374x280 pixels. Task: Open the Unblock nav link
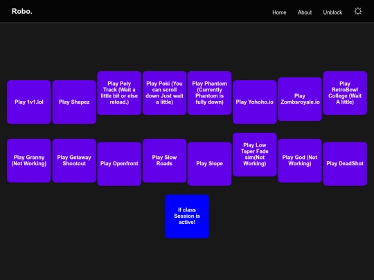(x=332, y=12)
